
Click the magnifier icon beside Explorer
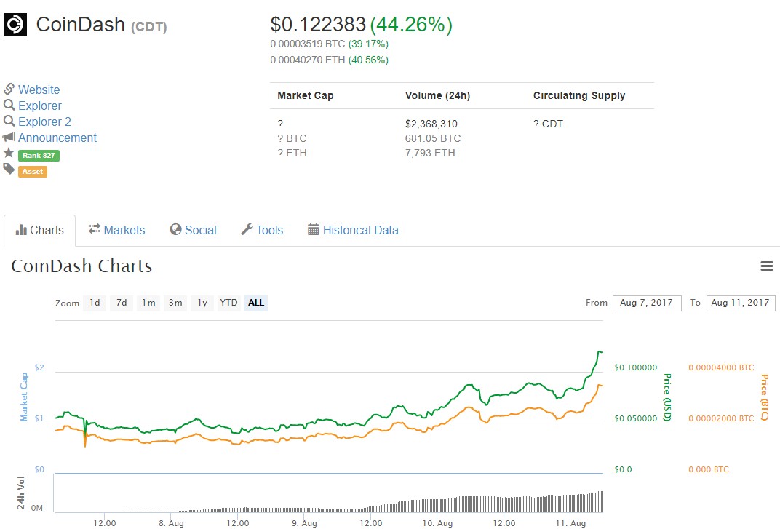[9, 105]
